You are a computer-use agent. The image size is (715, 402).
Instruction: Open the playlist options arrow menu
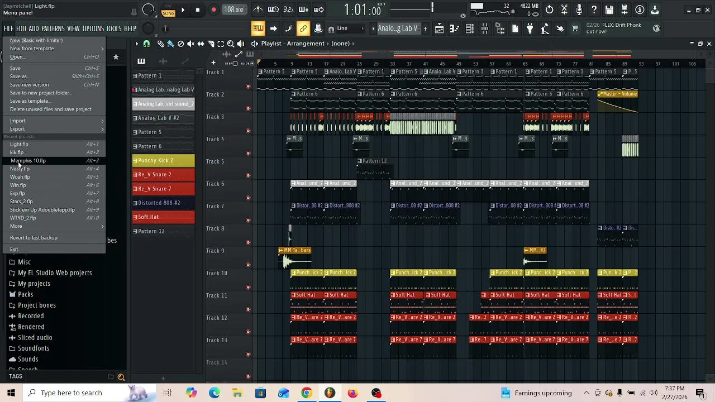click(x=136, y=44)
